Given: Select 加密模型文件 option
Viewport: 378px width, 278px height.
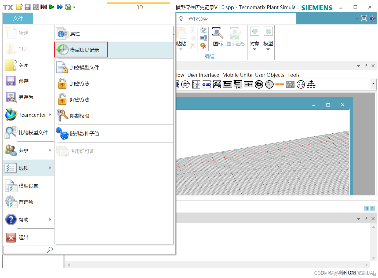Looking at the screenshot, I should tap(114, 67).
